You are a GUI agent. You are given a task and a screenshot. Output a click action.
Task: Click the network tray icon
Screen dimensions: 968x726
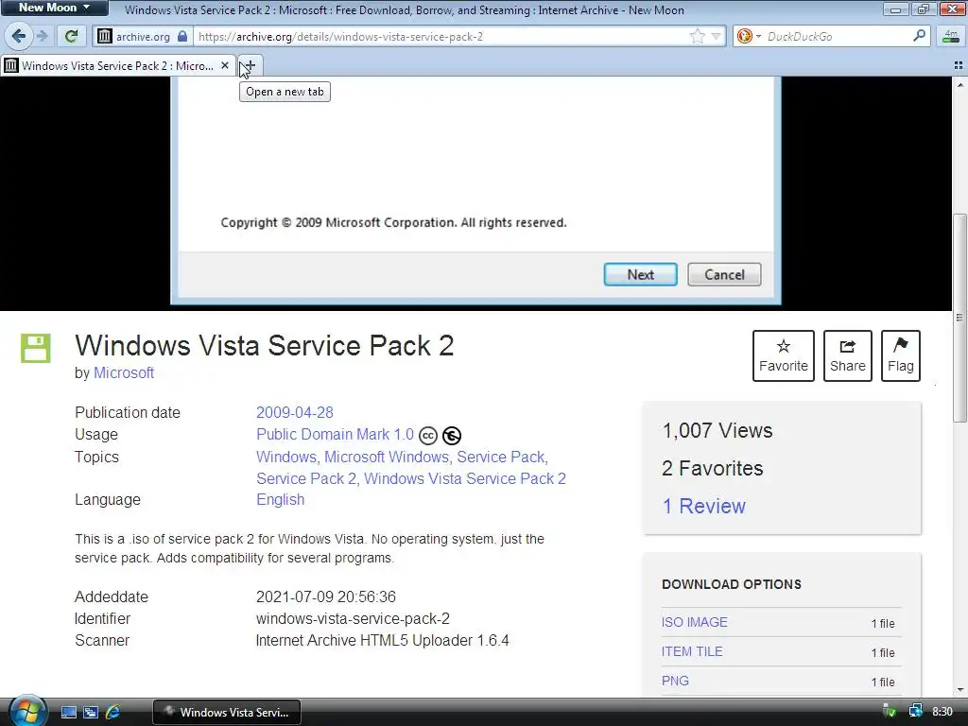915,712
